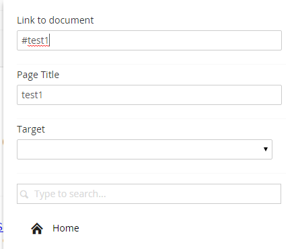The height and width of the screenshot is (249, 296).
Task: Click the Link to document label
Action: [x=55, y=20]
